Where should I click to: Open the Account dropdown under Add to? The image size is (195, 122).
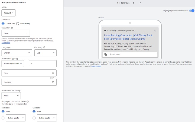pyautogui.click(x=8, y=13)
